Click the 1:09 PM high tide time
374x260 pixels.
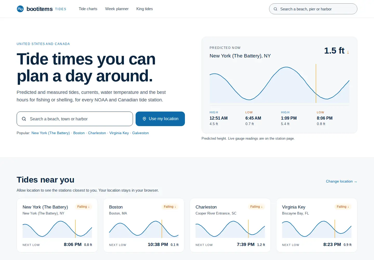[289, 118]
